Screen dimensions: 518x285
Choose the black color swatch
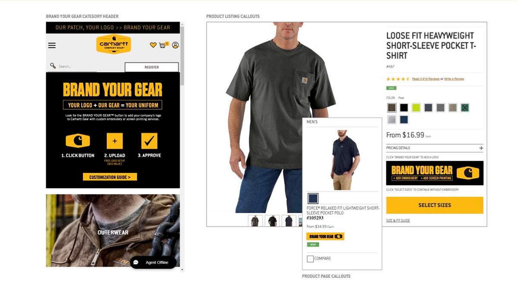pos(404,108)
